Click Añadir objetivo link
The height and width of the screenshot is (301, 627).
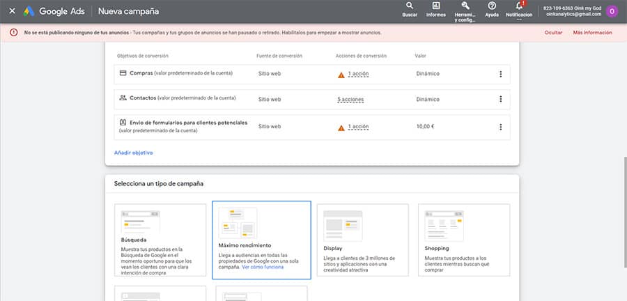134,153
